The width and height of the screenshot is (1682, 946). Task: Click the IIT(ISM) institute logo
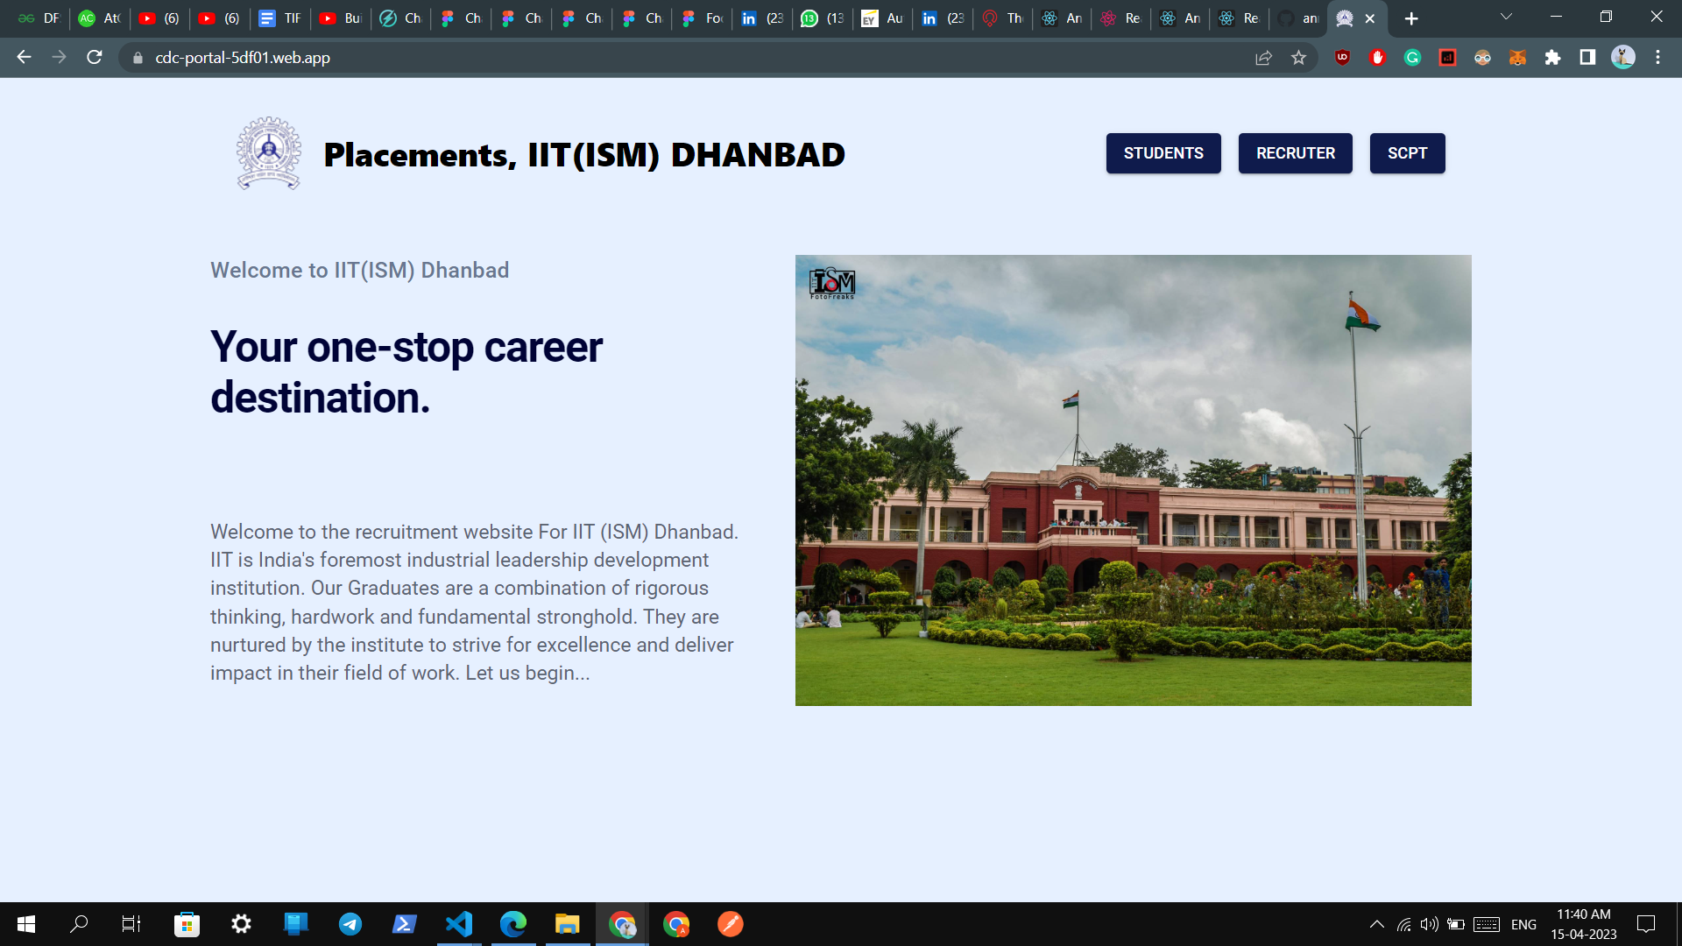click(269, 154)
